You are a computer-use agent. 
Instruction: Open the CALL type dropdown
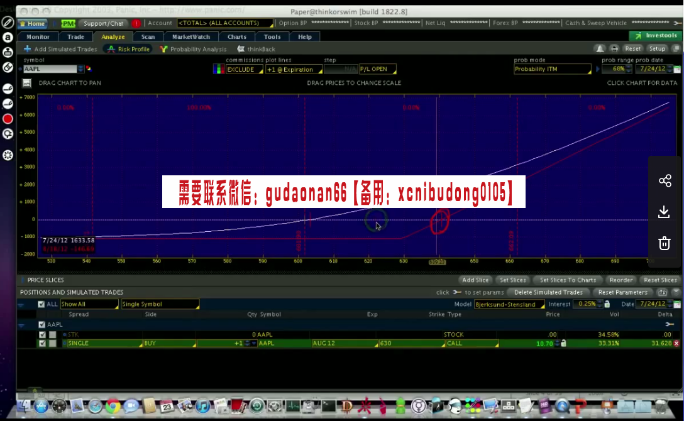point(472,344)
